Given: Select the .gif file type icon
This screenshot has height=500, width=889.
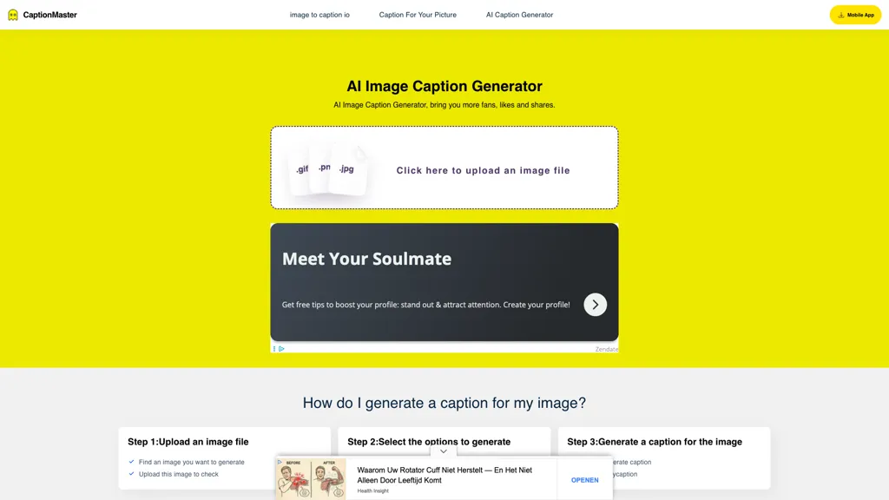Looking at the screenshot, I should coord(301,169).
